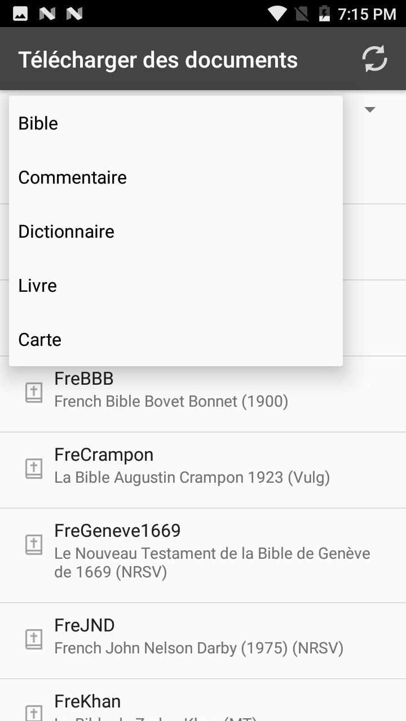Click the FreJND book icon
The image size is (406, 721).
click(x=34, y=639)
